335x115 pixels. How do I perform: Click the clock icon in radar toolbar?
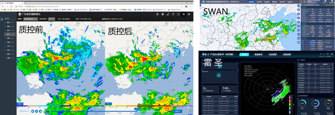coord(173,14)
